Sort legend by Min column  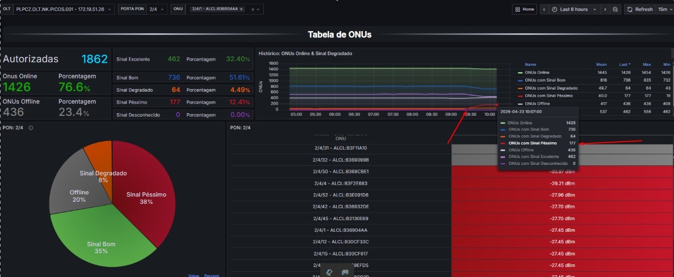(x=667, y=64)
